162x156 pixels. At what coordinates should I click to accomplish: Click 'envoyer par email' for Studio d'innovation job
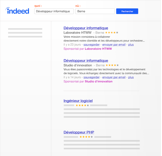114,77
